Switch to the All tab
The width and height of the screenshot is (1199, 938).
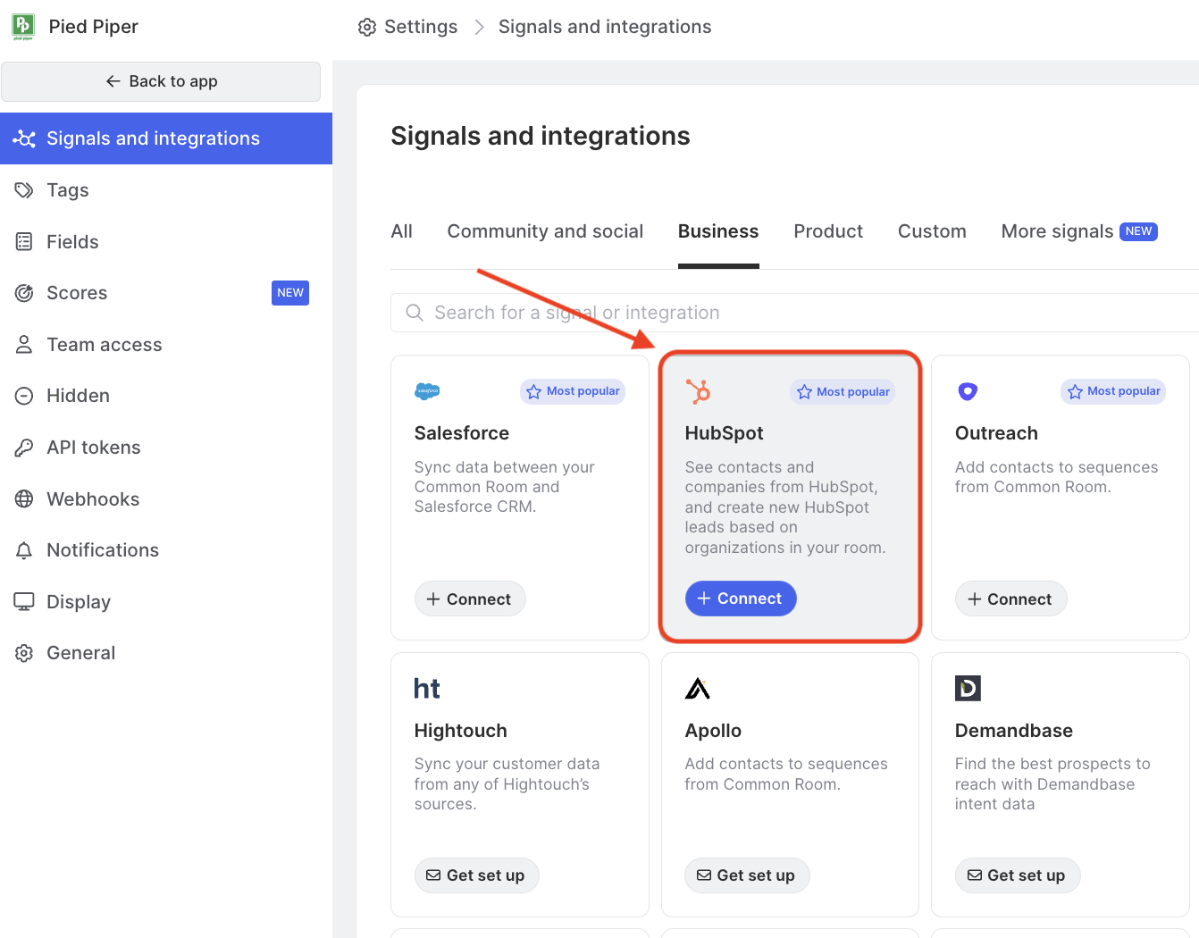pos(402,231)
